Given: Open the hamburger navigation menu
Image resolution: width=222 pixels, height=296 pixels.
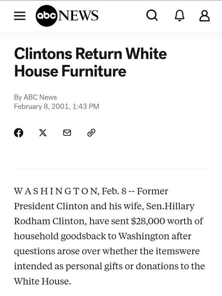Looking at the screenshot, I should 20,16.
